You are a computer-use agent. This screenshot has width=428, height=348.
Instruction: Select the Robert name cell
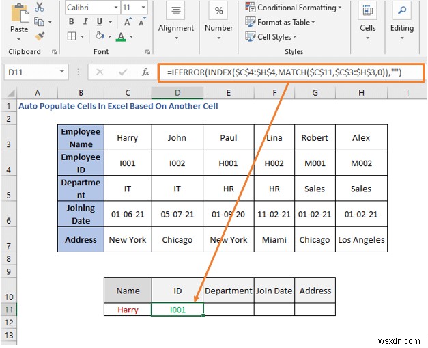pos(315,137)
